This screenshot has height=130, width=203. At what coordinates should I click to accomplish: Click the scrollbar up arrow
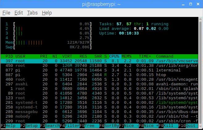[x=201, y=19]
